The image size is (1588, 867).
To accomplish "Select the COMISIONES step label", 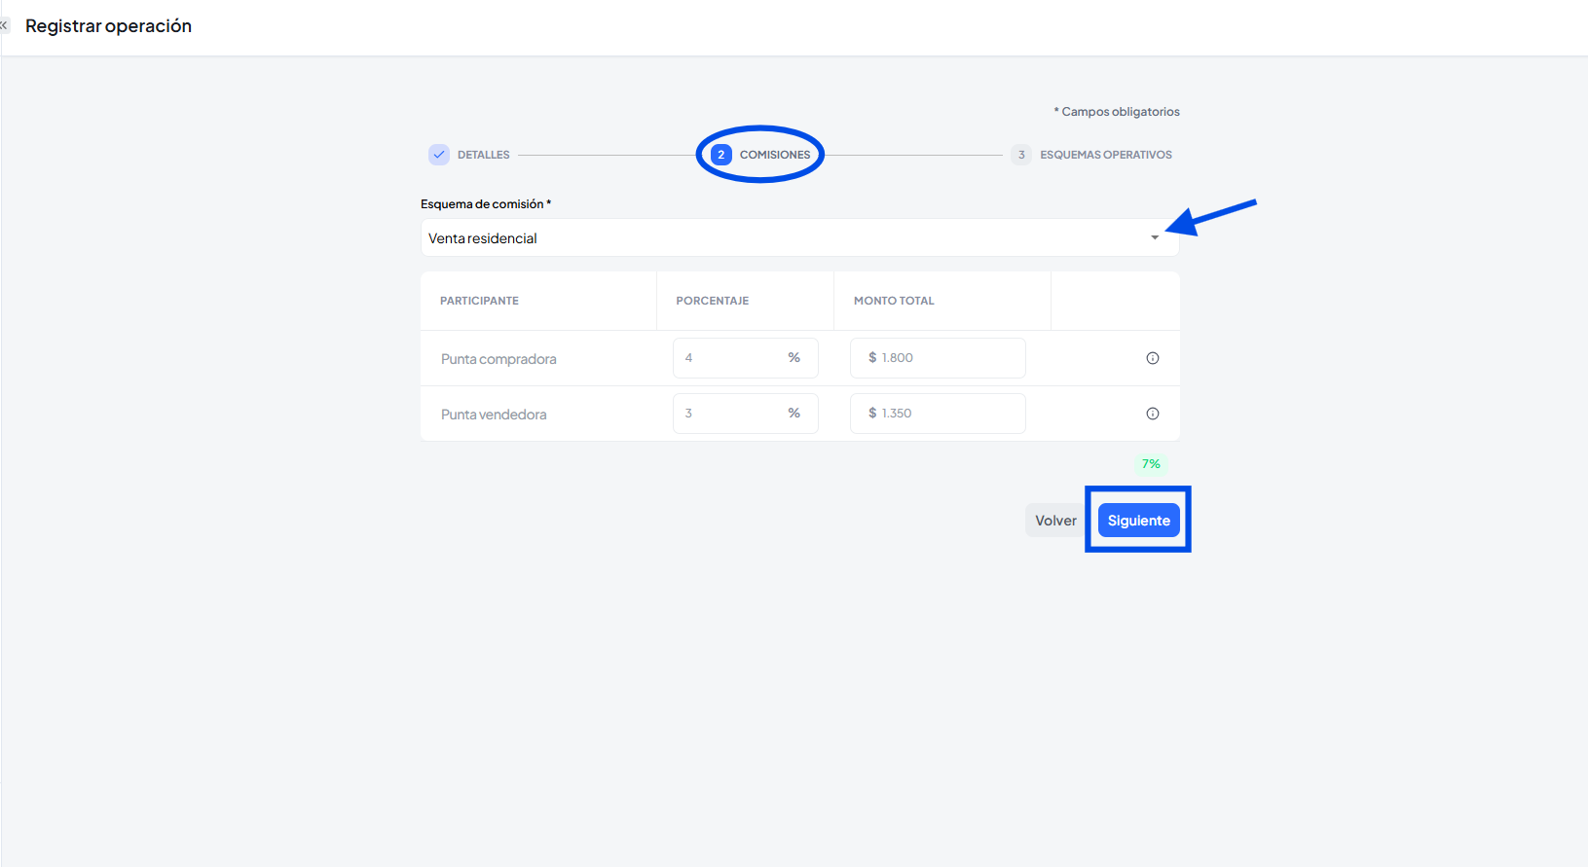I will click(x=774, y=155).
